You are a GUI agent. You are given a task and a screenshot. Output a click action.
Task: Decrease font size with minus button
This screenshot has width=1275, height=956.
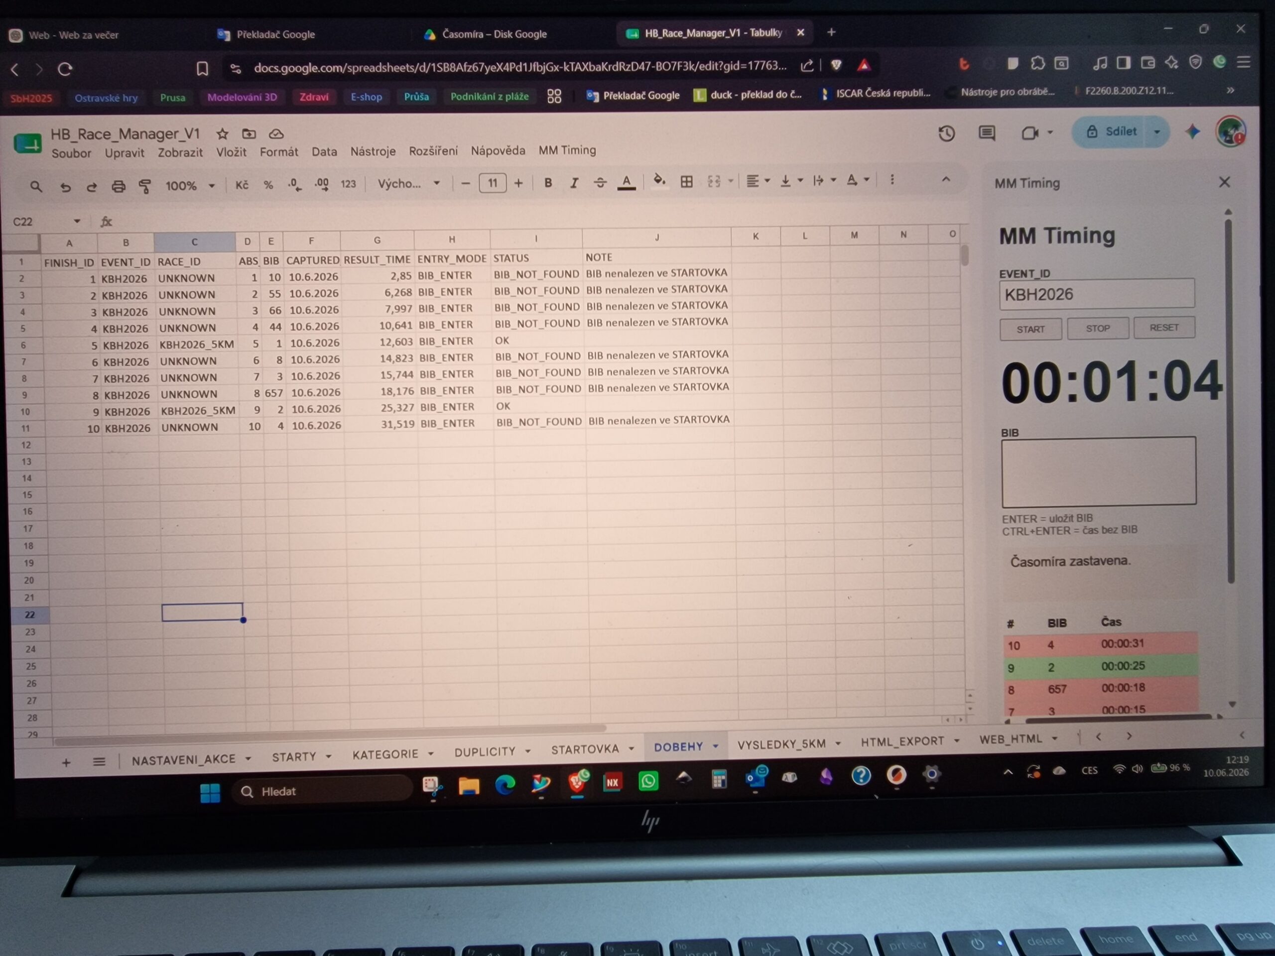tap(466, 183)
